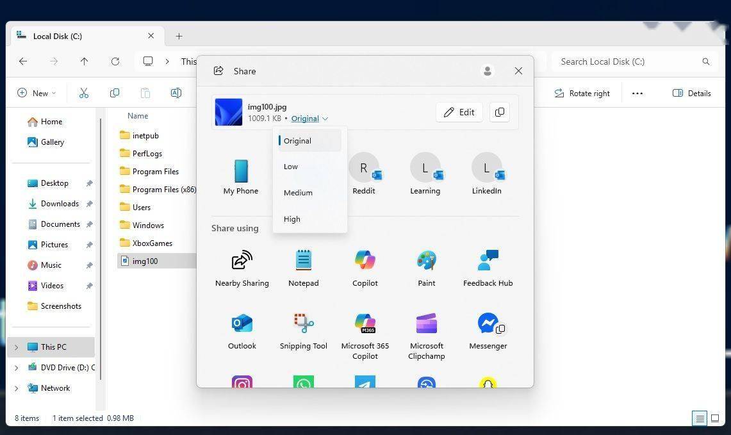Image resolution: width=731 pixels, height=435 pixels.
Task: Share with Learning contact
Action: (425, 174)
